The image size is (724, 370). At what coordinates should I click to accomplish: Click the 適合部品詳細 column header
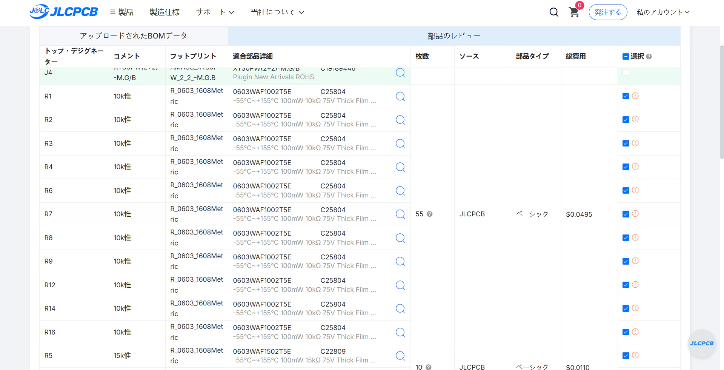click(252, 57)
